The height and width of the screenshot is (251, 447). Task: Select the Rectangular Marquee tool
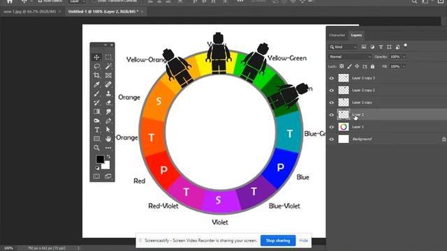108,57
